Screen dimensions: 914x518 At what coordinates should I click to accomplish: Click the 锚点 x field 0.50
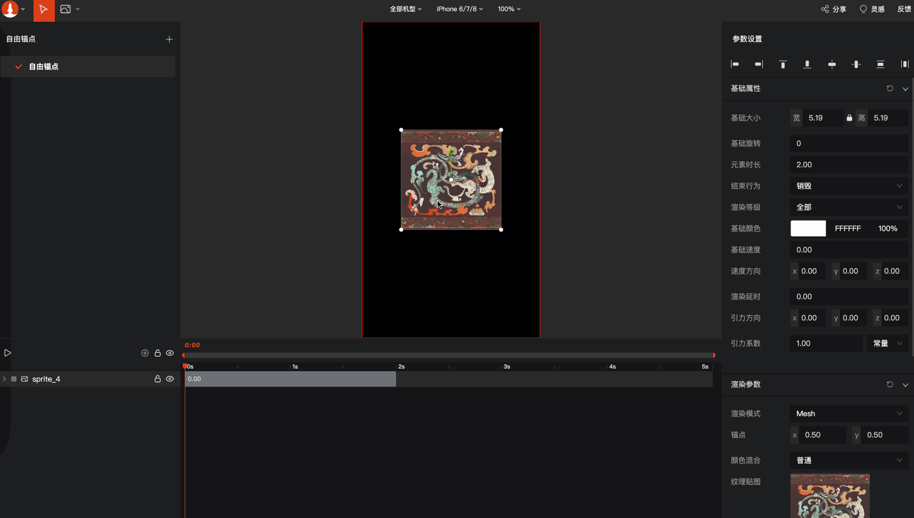tap(823, 435)
